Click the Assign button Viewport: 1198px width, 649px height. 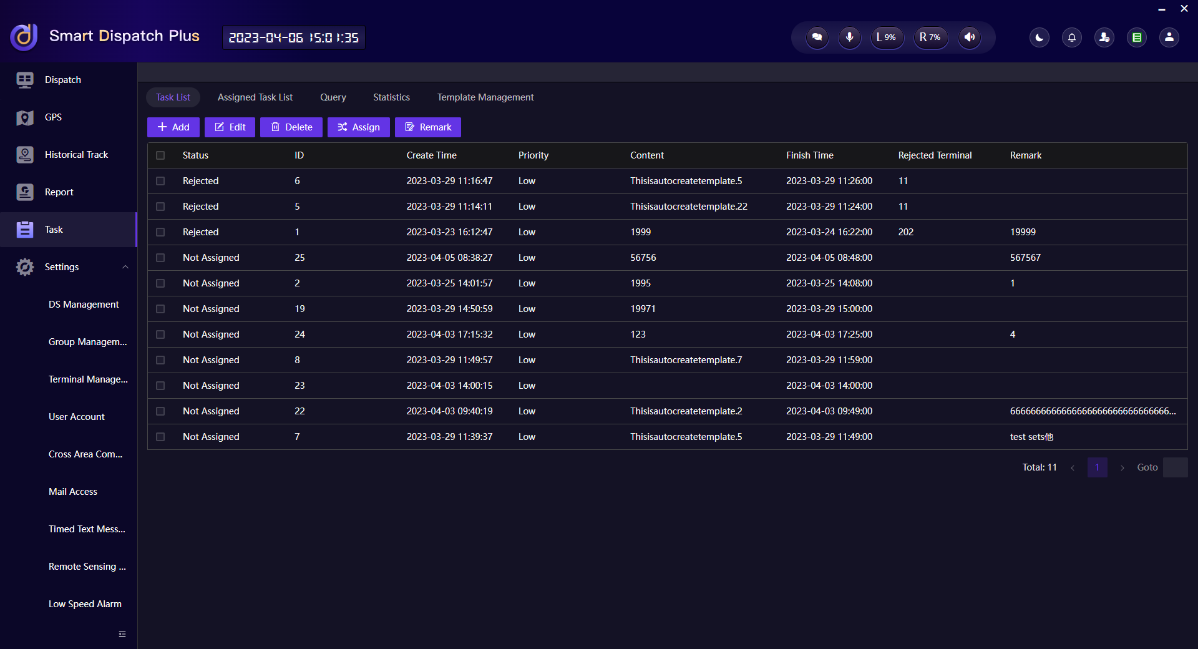click(x=358, y=127)
